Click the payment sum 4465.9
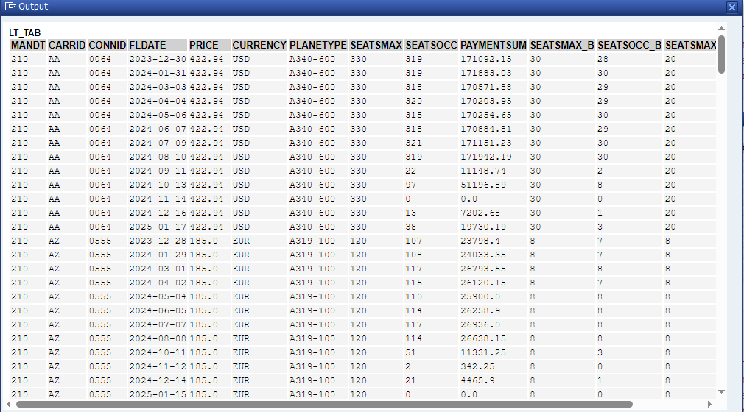 (477, 380)
